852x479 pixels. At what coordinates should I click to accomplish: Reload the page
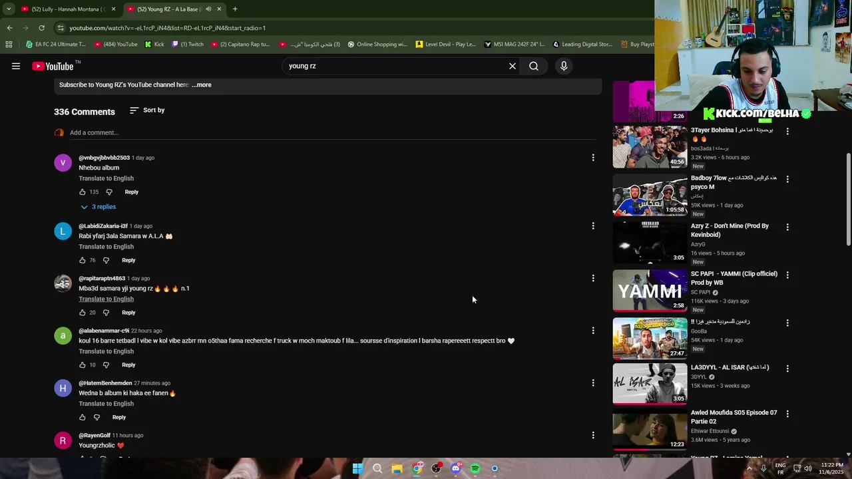pyautogui.click(x=41, y=28)
